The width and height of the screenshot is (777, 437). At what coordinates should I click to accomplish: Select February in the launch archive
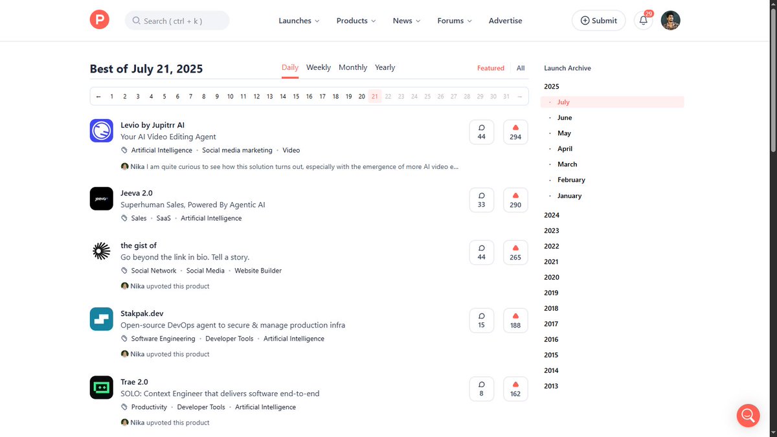571,180
